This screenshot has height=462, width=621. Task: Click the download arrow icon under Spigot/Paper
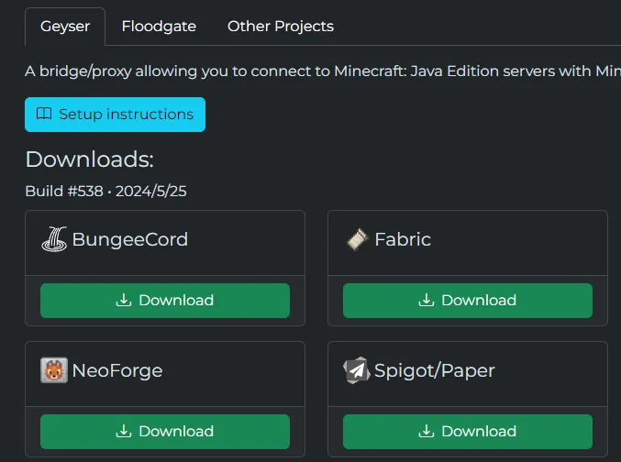pyautogui.click(x=427, y=432)
